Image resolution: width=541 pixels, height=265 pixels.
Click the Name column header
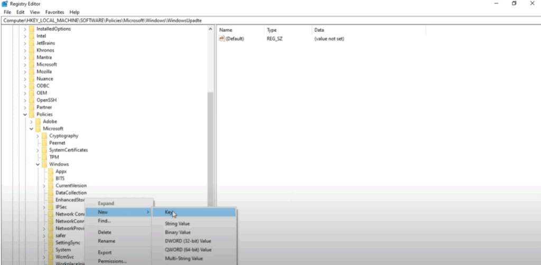click(226, 30)
